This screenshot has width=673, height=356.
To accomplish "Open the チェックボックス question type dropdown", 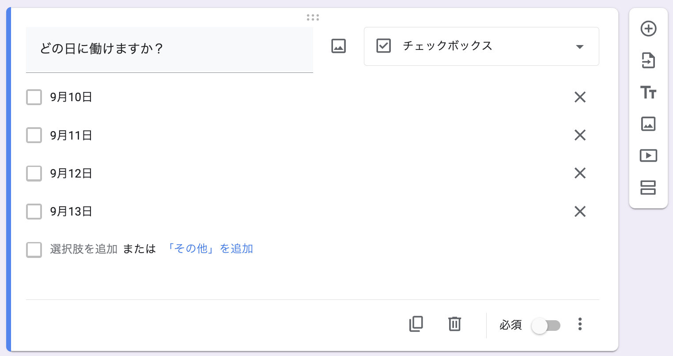I will [x=481, y=46].
